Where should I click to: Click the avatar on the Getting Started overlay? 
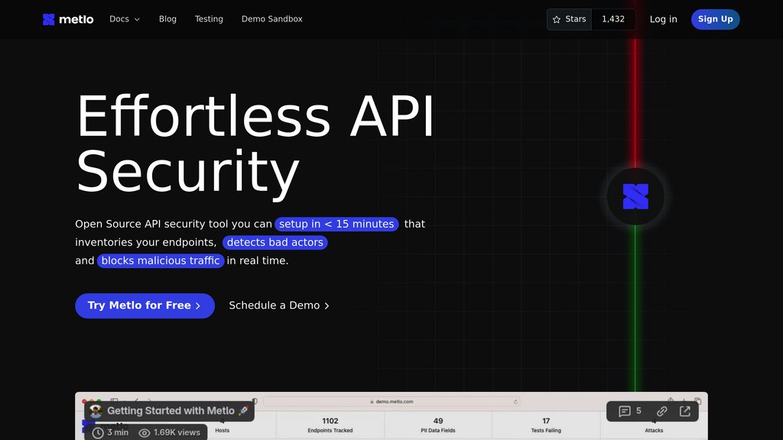95,410
